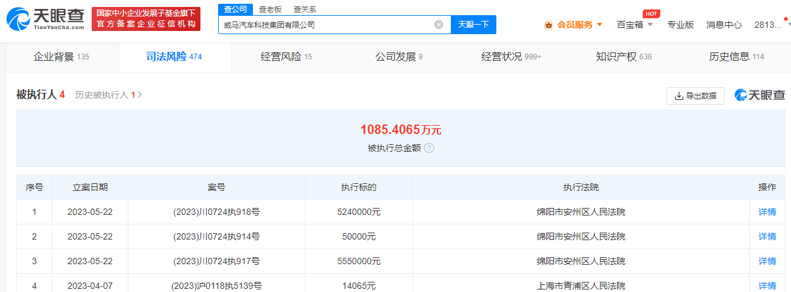
Task: Open 详情 for case 川0724执917号
Action: pyautogui.click(x=767, y=261)
